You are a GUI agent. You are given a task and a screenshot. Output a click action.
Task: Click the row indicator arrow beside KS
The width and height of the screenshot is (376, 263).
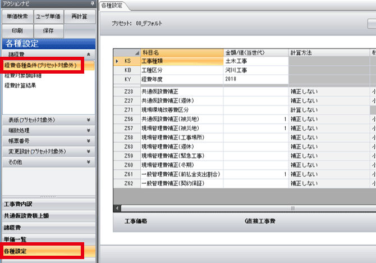point(117,61)
